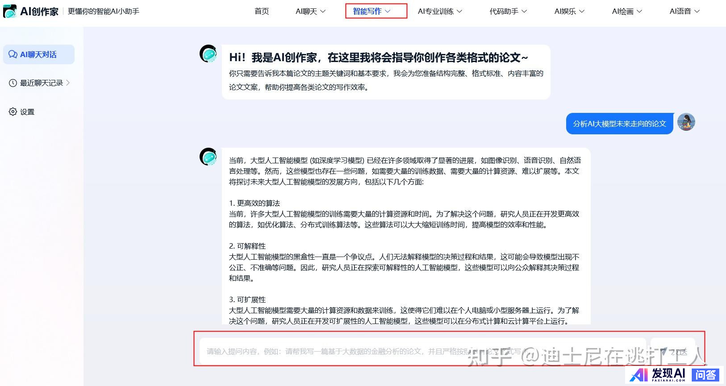Click the clock icon for 最近聊天记录
The image size is (726, 386).
[x=13, y=83]
